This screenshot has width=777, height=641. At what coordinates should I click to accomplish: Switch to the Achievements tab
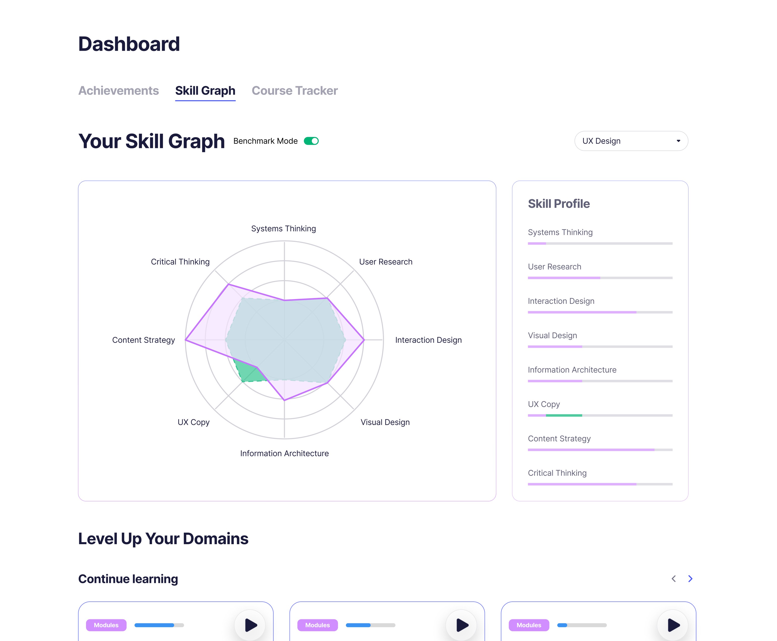coord(118,91)
